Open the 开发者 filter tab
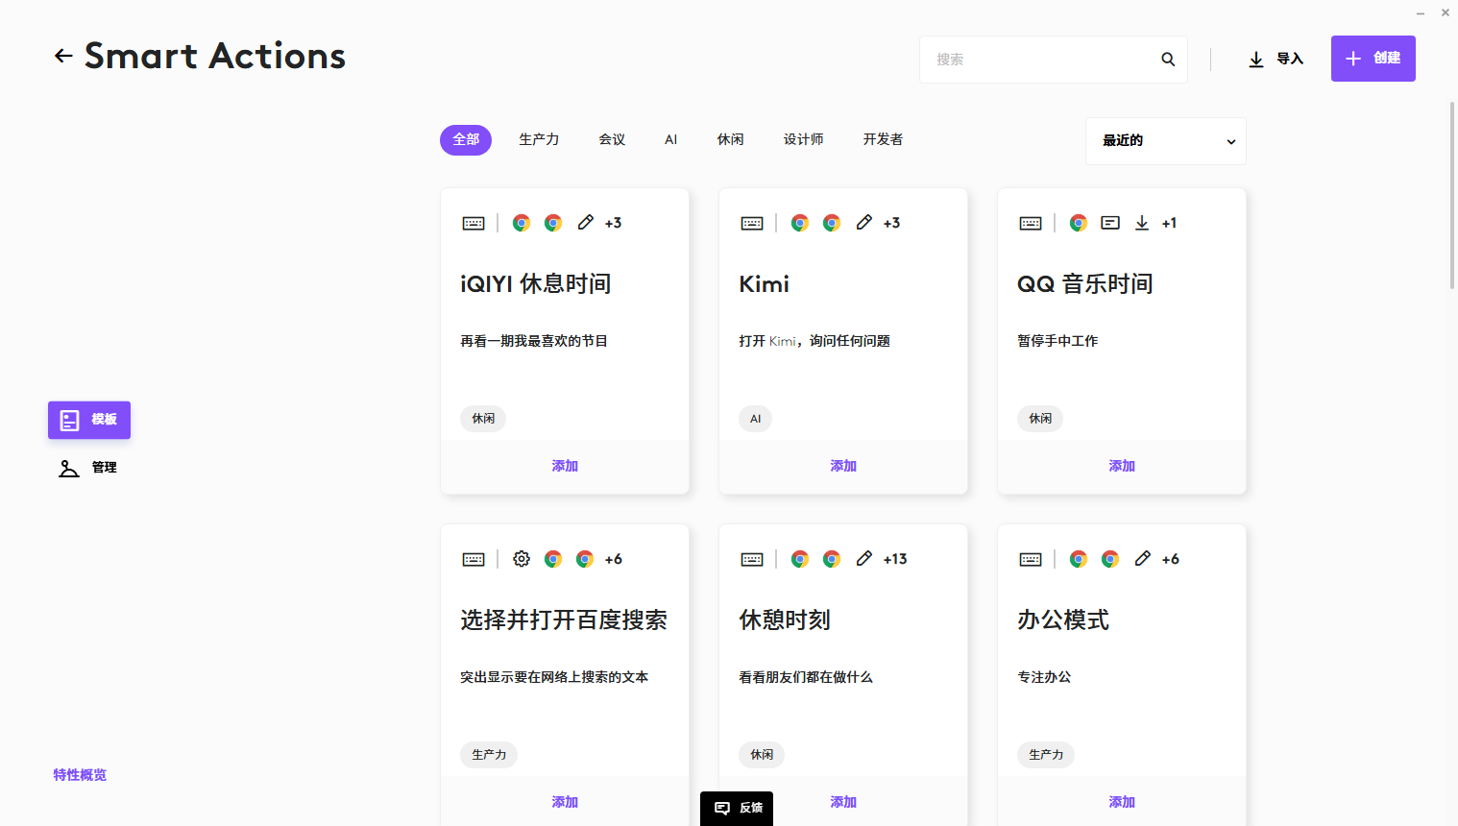 883,140
